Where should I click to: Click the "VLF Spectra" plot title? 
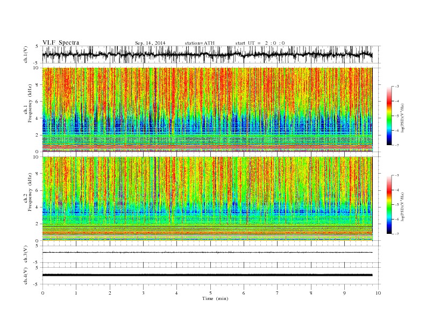click(x=61, y=42)
